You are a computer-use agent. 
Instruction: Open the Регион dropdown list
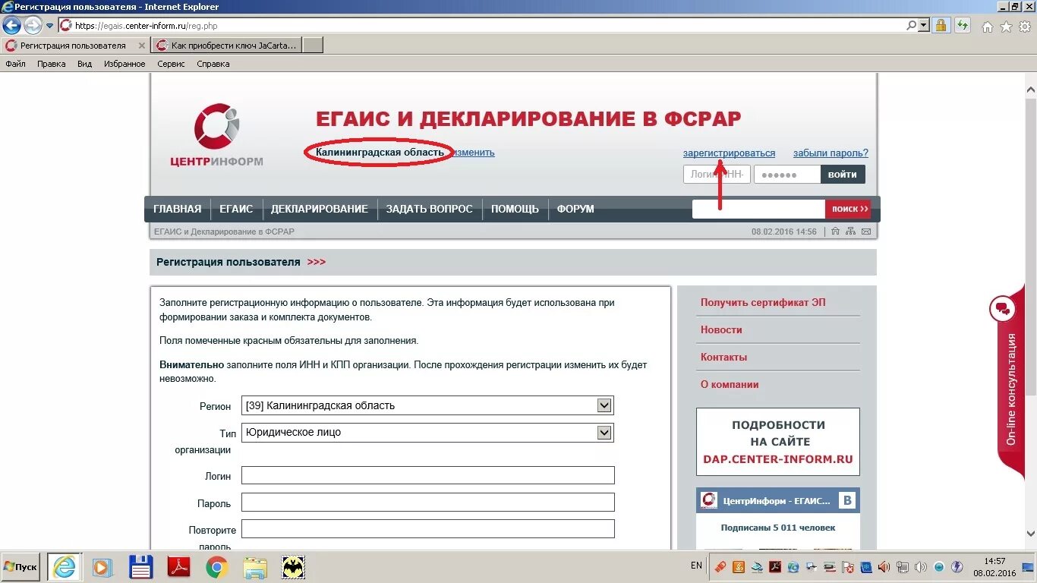click(604, 405)
